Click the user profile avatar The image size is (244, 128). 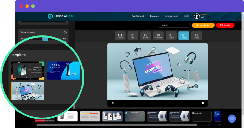pyautogui.click(x=197, y=16)
